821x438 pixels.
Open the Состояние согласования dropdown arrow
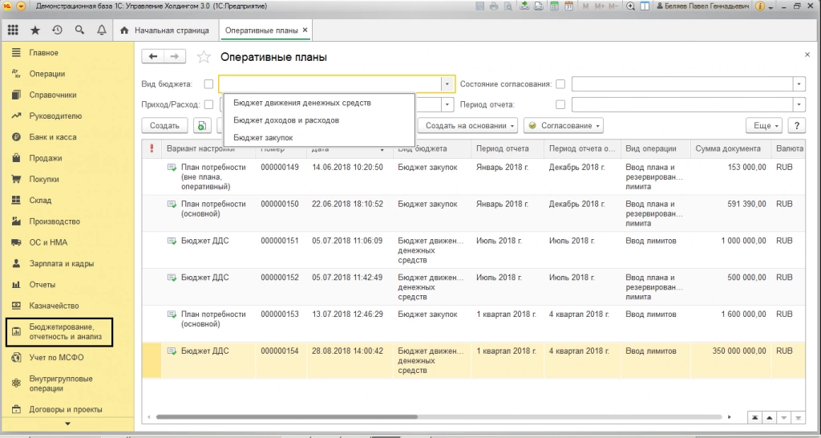[x=799, y=83]
